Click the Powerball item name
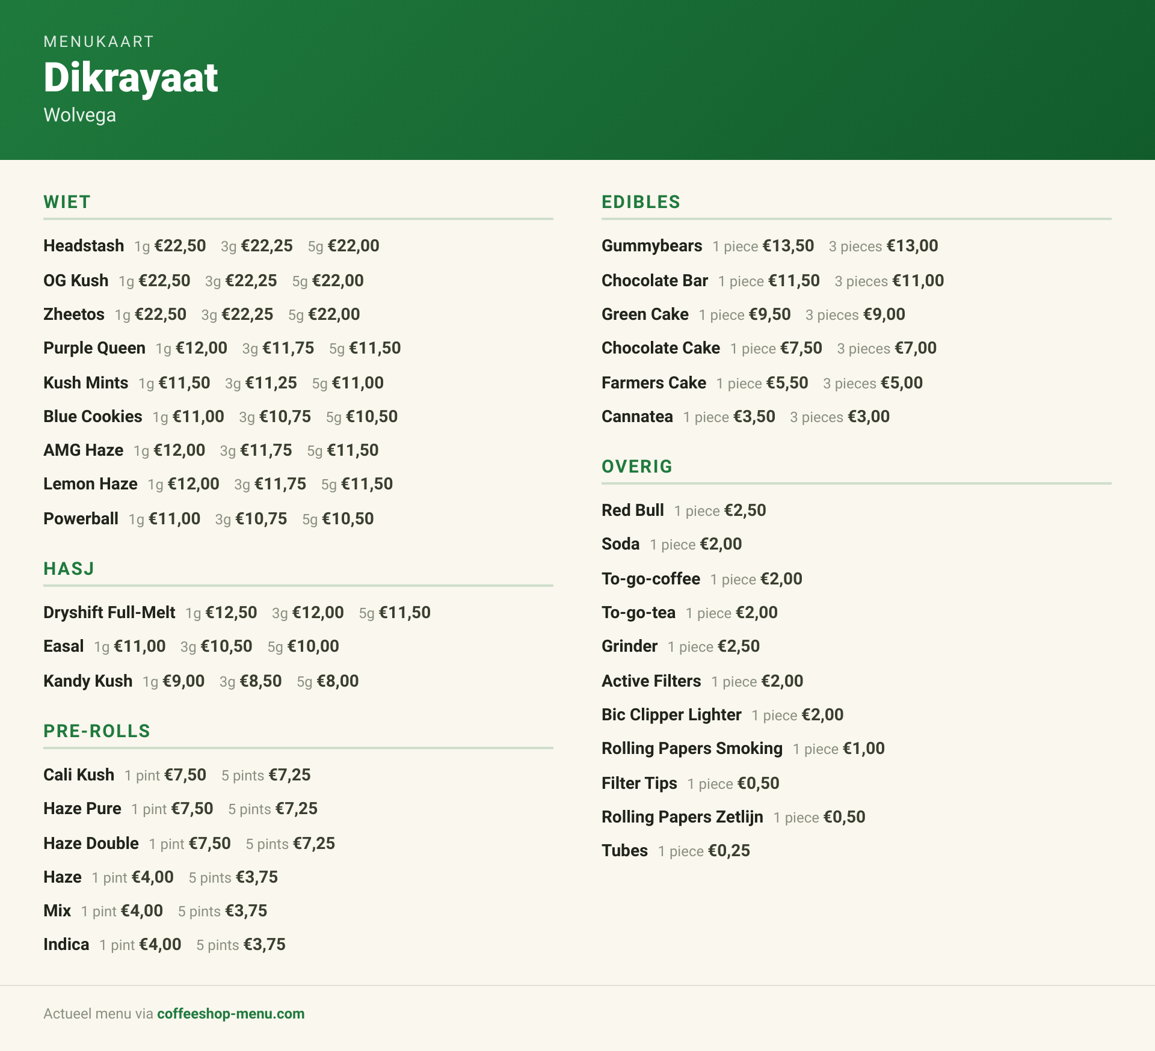The height and width of the screenshot is (1051, 1155). [x=81, y=519]
